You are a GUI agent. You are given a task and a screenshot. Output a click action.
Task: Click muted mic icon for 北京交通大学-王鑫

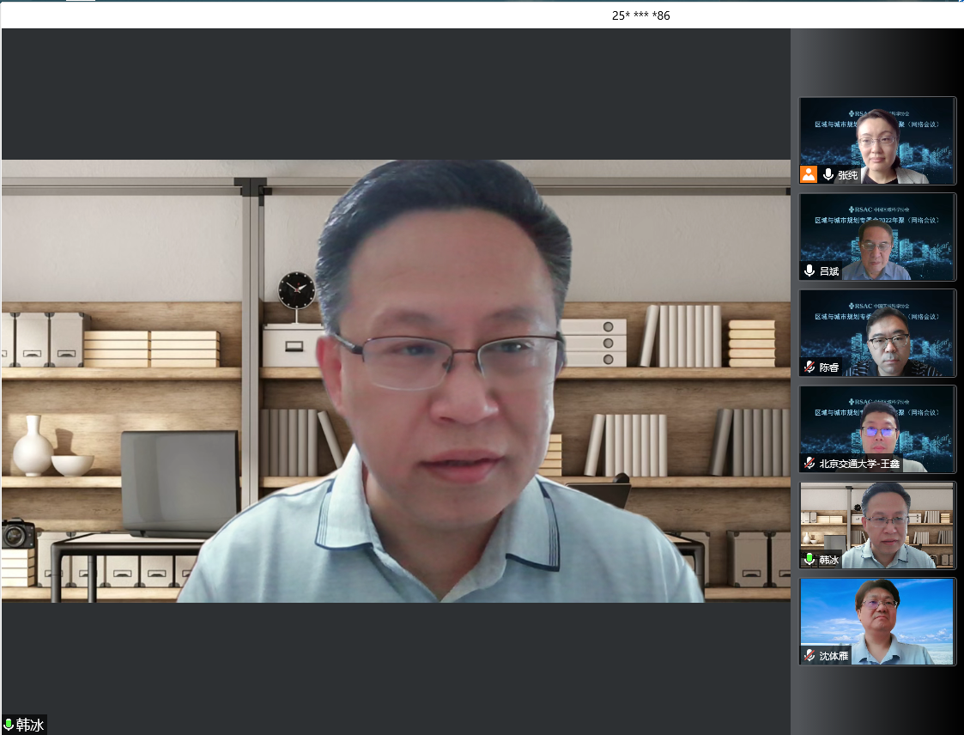pyautogui.click(x=809, y=464)
